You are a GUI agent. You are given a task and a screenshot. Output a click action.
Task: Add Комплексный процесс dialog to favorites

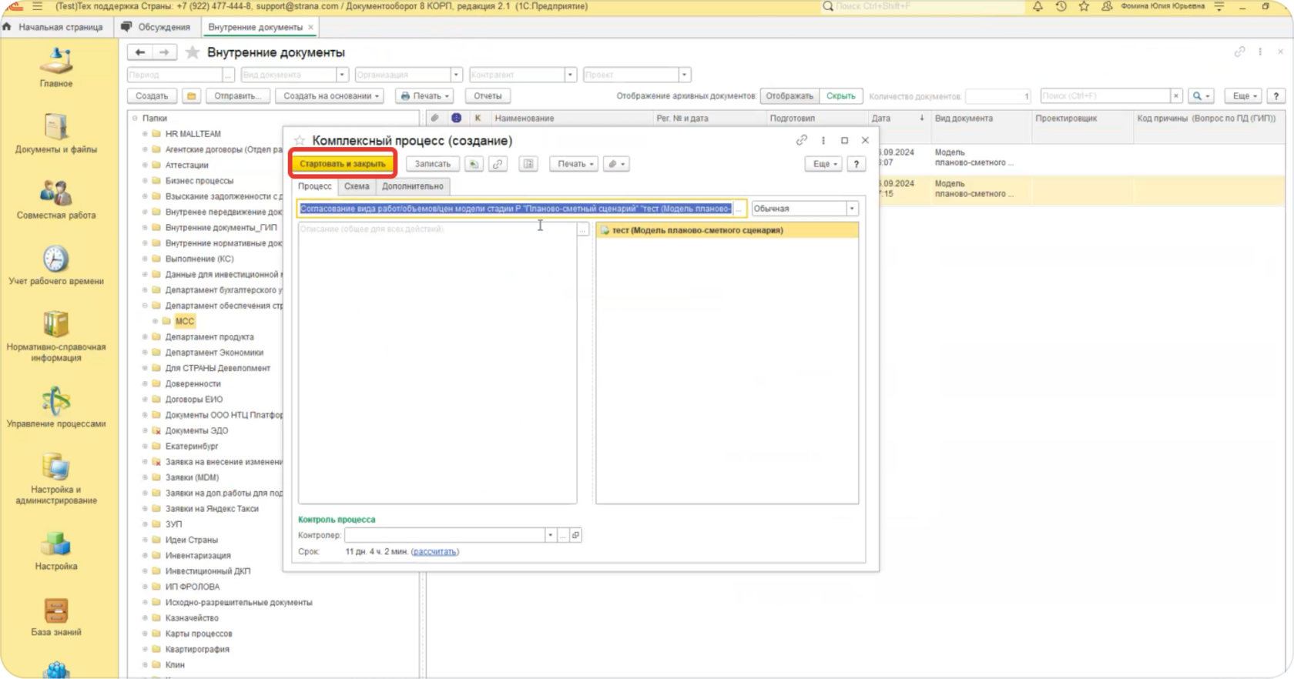300,141
